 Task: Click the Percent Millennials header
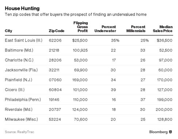(136, 29)
